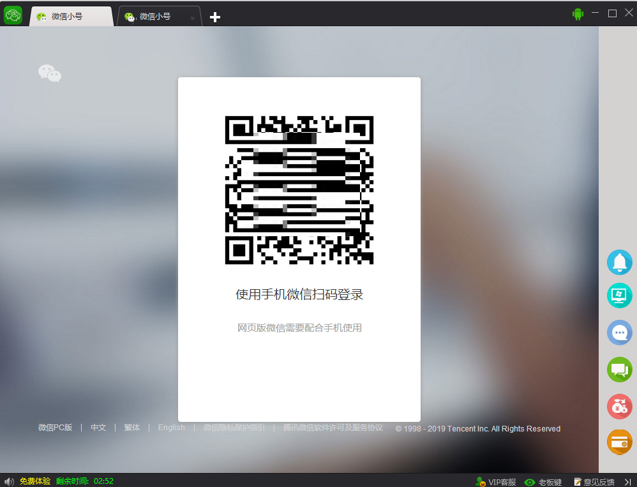Click the desktop monitor sidebar icon
Image resolution: width=637 pixels, height=487 pixels.
pos(619,296)
